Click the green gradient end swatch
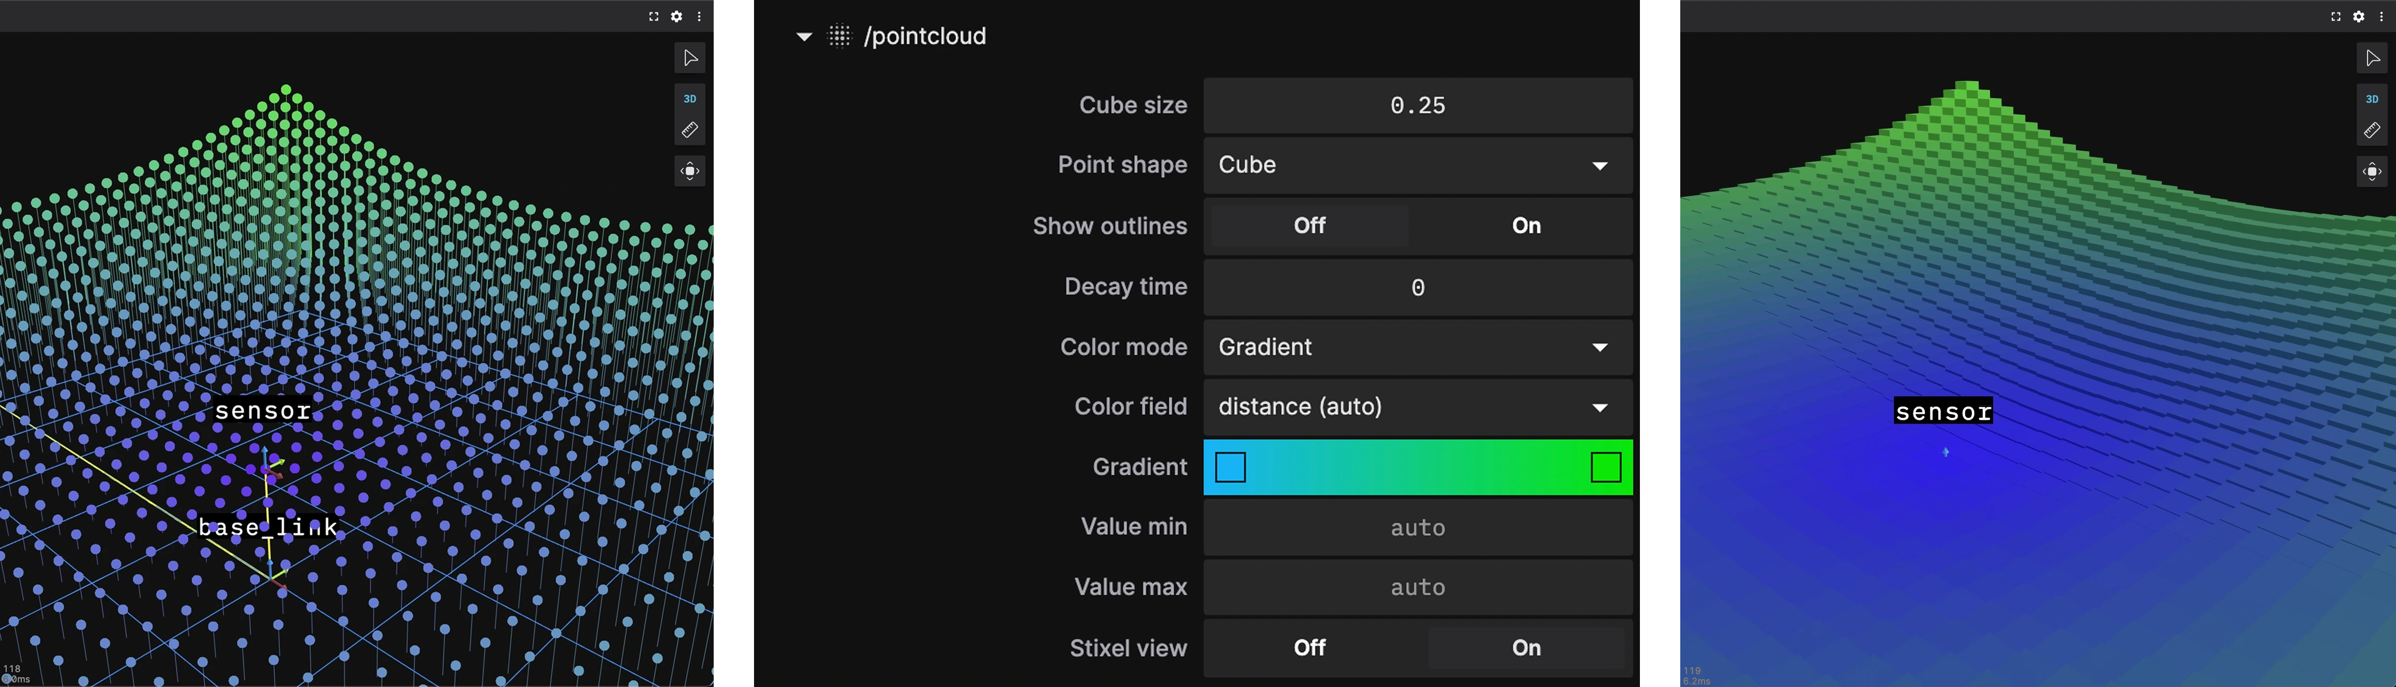Viewport: 2396px width, 687px height. 1605,467
